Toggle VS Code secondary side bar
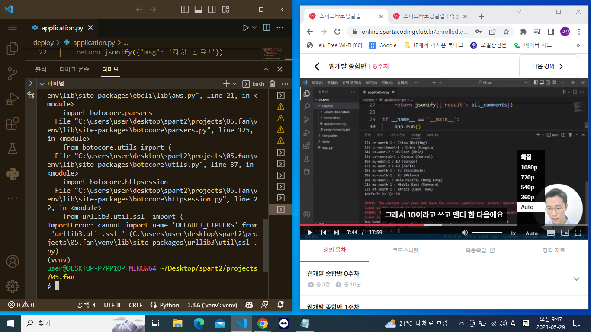 (x=212, y=9)
